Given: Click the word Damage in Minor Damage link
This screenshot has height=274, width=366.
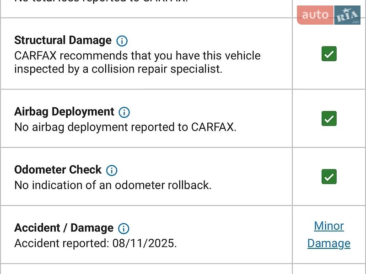Looking at the screenshot, I should click(x=329, y=243).
